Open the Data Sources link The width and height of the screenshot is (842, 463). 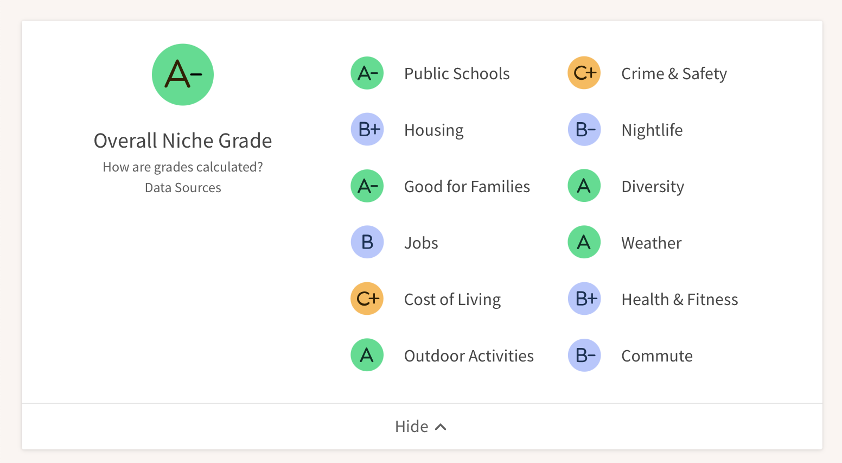coord(183,188)
